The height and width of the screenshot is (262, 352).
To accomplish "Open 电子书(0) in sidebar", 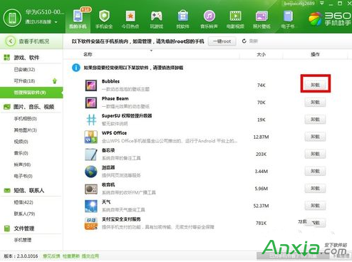I will click(x=23, y=176).
